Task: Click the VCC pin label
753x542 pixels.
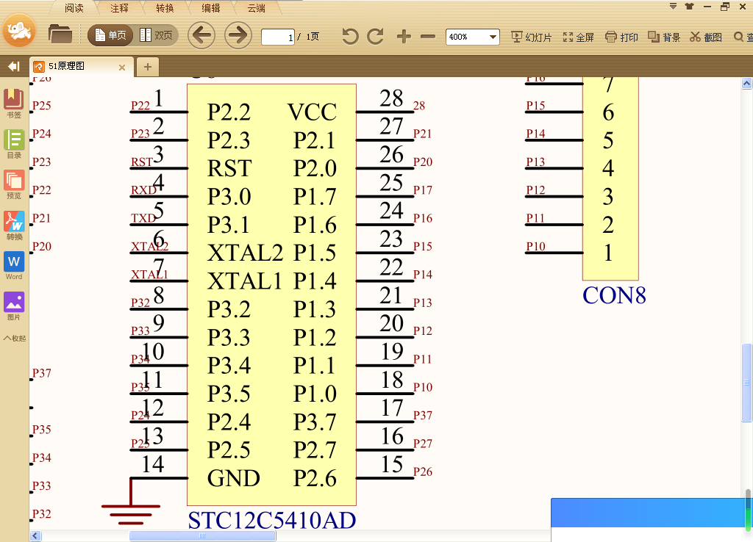Action: 312,112
